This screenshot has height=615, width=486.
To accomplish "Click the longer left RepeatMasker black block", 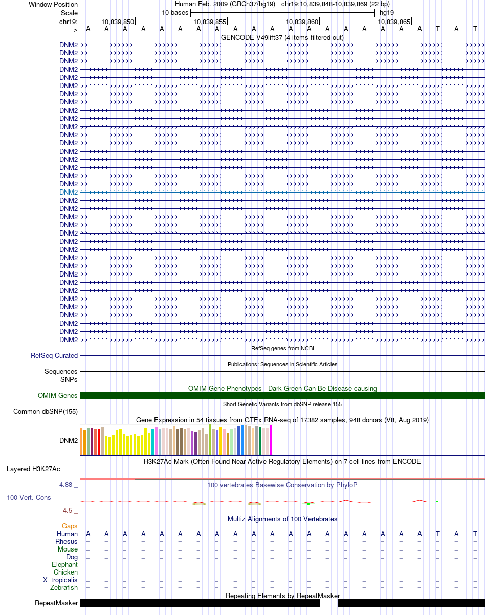I will [x=200, y=603].
